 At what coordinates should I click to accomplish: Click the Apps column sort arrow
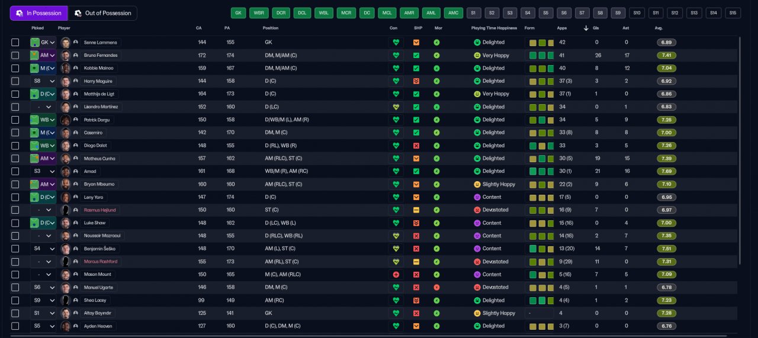pyautogui.click(x=586, y=28)
